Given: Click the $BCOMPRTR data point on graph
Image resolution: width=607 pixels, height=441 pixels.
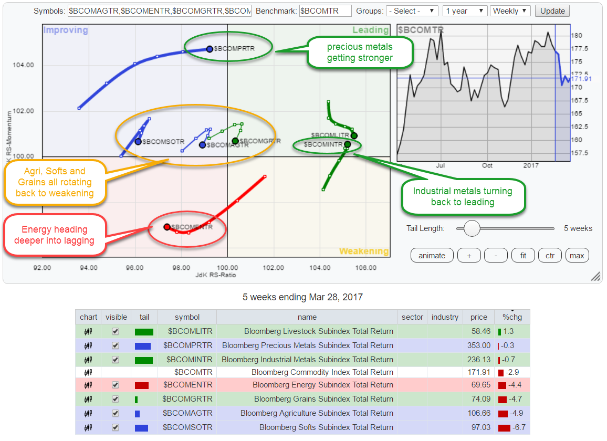Looking at the screenshot, I should pos(210,49).
